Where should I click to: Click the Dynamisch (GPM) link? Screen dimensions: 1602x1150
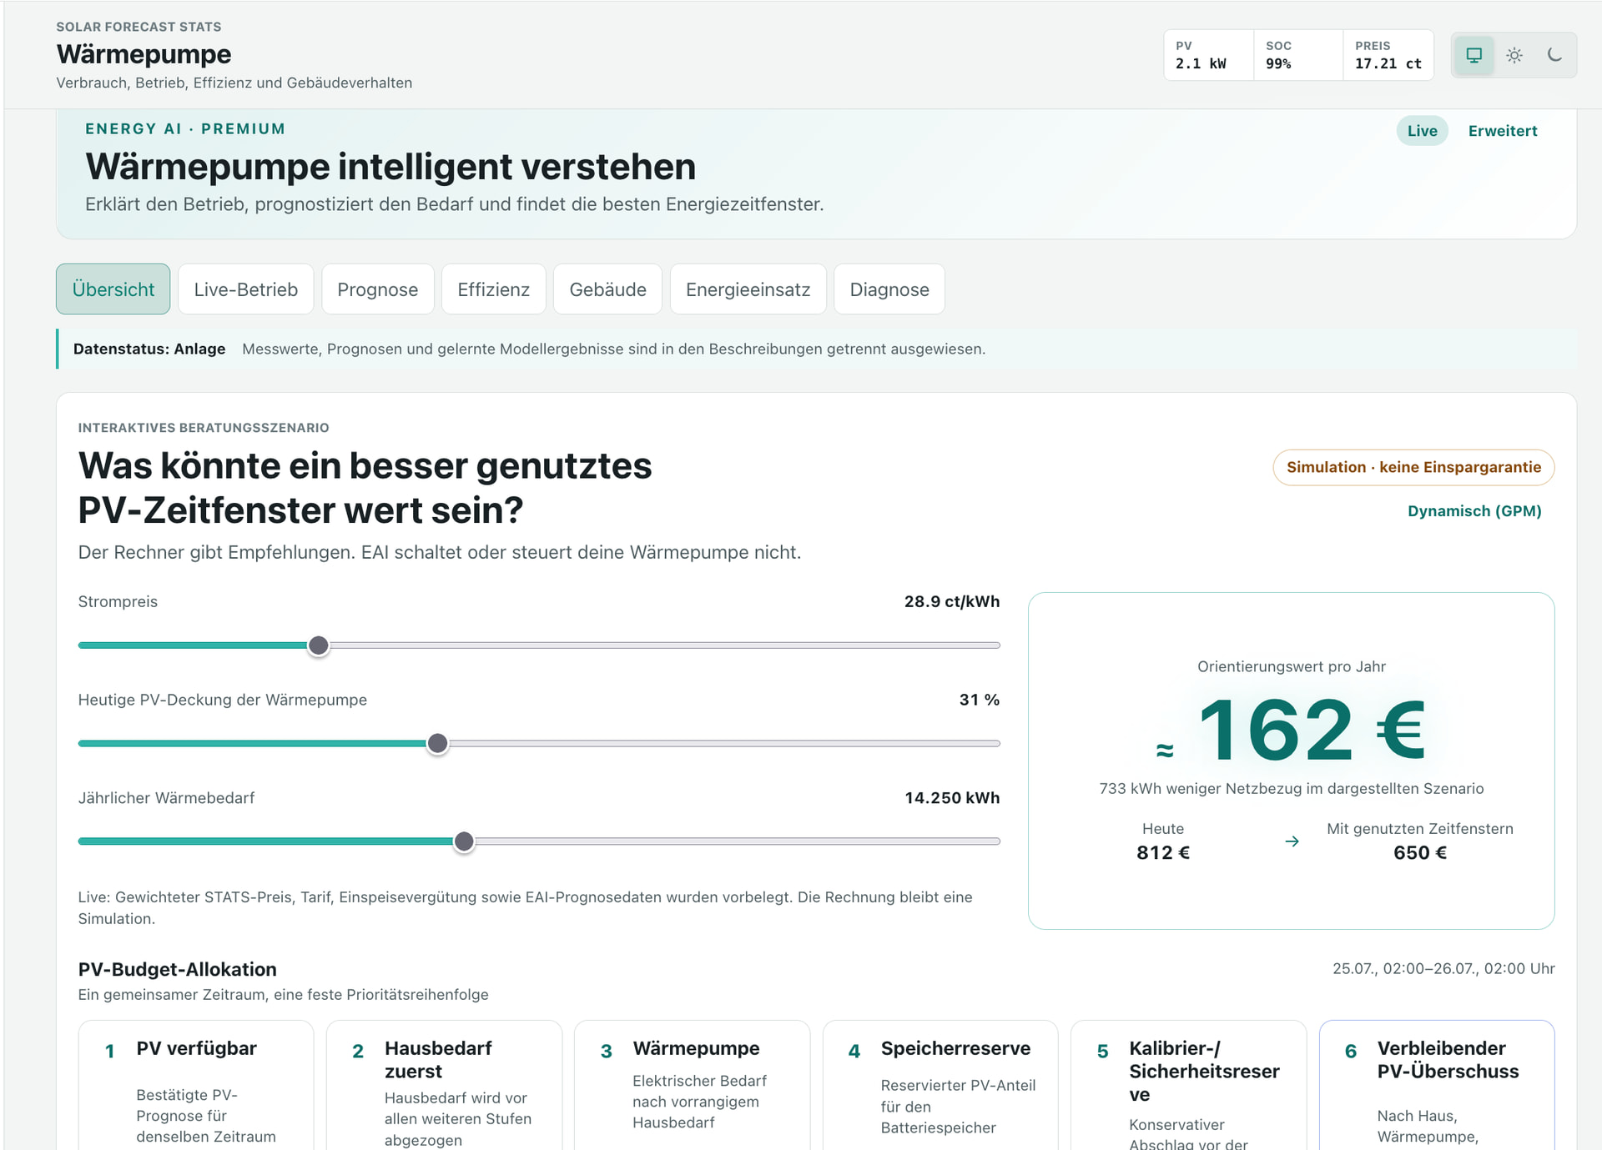click(1474, 511)
